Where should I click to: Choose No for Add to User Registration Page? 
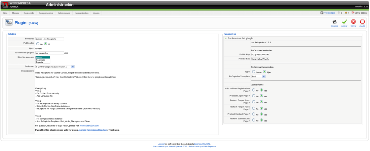(x=253, y=90)
